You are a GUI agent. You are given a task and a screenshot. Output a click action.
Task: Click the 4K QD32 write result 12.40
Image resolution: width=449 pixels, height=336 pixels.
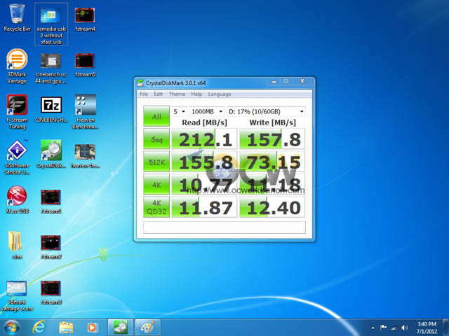272,207
